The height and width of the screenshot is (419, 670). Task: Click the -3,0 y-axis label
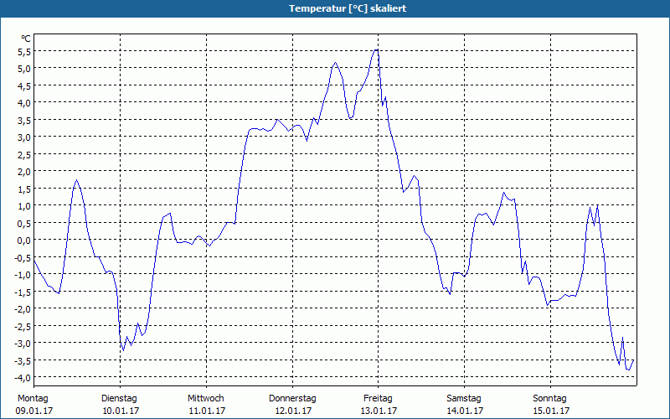point(23,343)
